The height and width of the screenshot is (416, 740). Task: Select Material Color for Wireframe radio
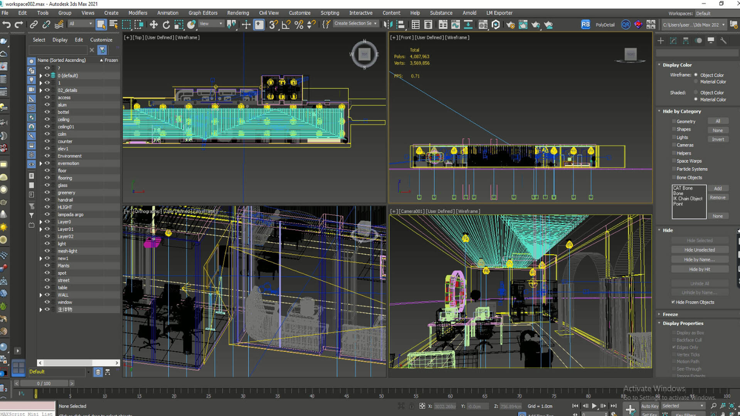click(696, 82)
